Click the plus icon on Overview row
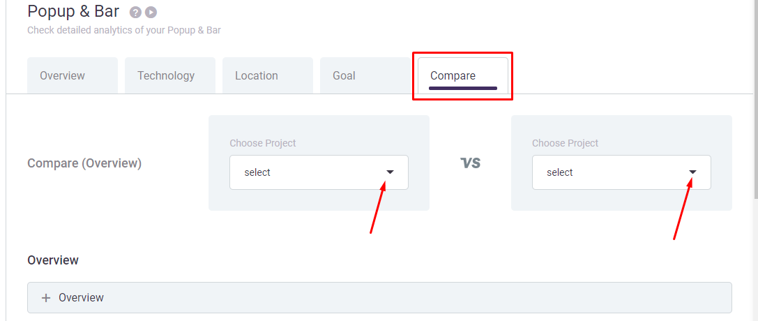Screen dimensions: 758x321 pos(46,298)
